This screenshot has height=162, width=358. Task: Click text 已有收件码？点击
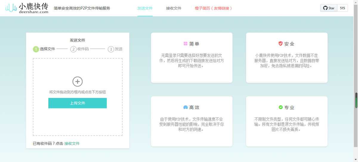48,144
